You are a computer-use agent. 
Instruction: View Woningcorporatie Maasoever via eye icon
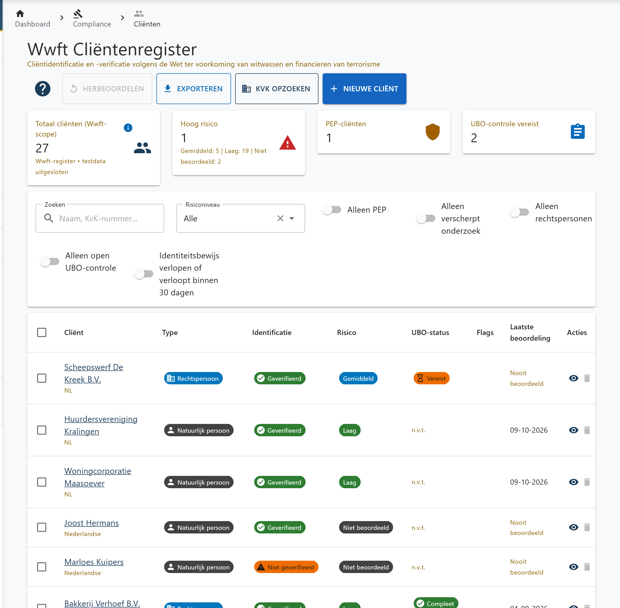tap(574, 482)
